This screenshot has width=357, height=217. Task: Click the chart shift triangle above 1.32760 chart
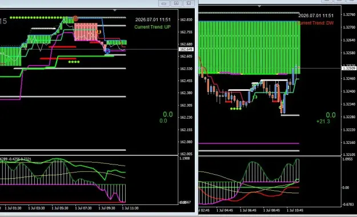259,6
